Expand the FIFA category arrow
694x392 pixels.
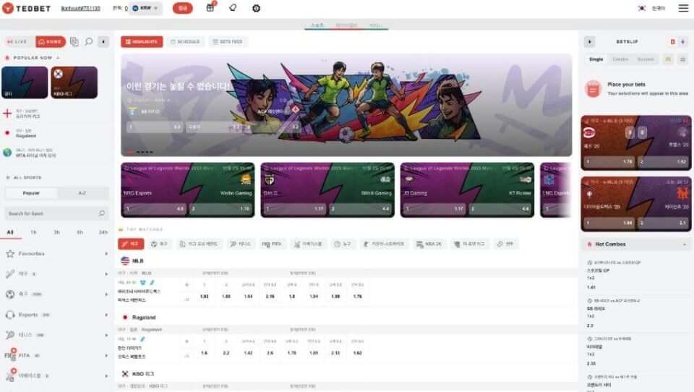coord(106,355)
